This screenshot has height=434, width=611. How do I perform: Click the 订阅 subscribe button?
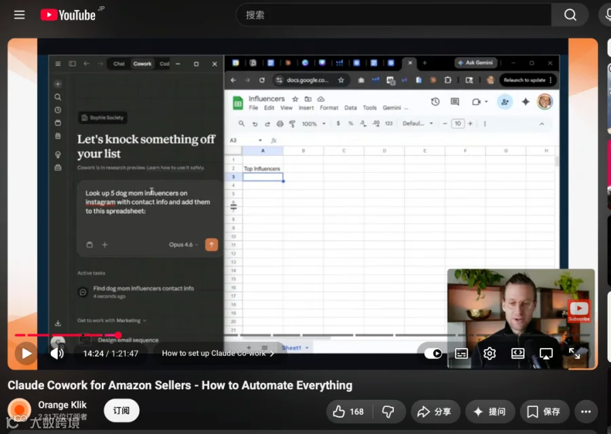click(x=122, y=411)
